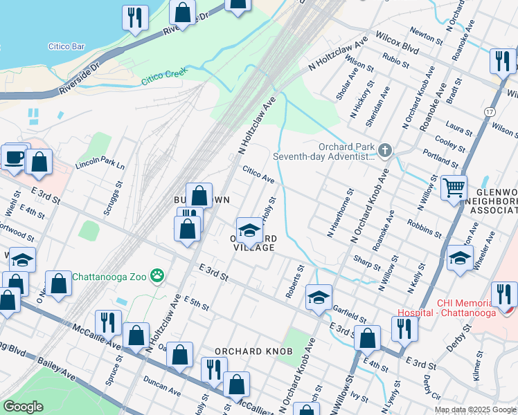Open the shopping bag pin beside E 4th St on the right

click(367, 340)
